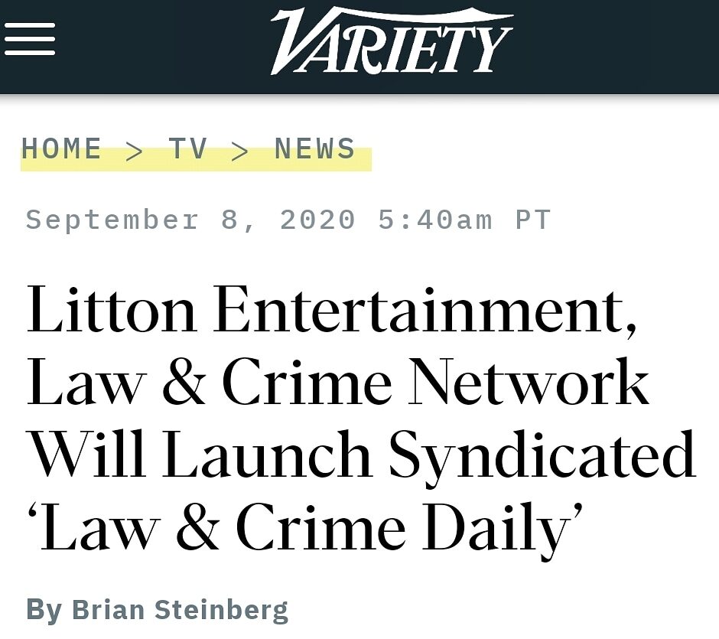
Task: Click "Will Launch Syndicated" headline line
Action: (361, 455)
